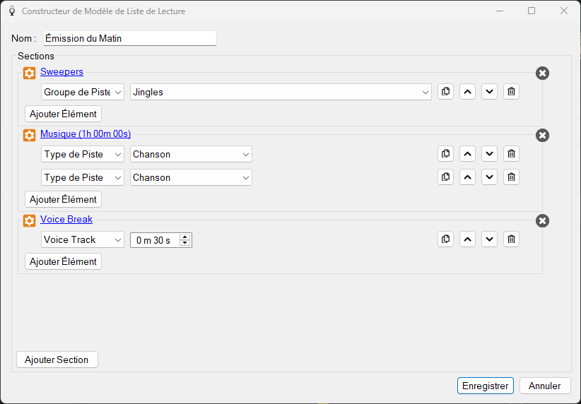Delete the Jingles element with trash icon

coord(511,91)
